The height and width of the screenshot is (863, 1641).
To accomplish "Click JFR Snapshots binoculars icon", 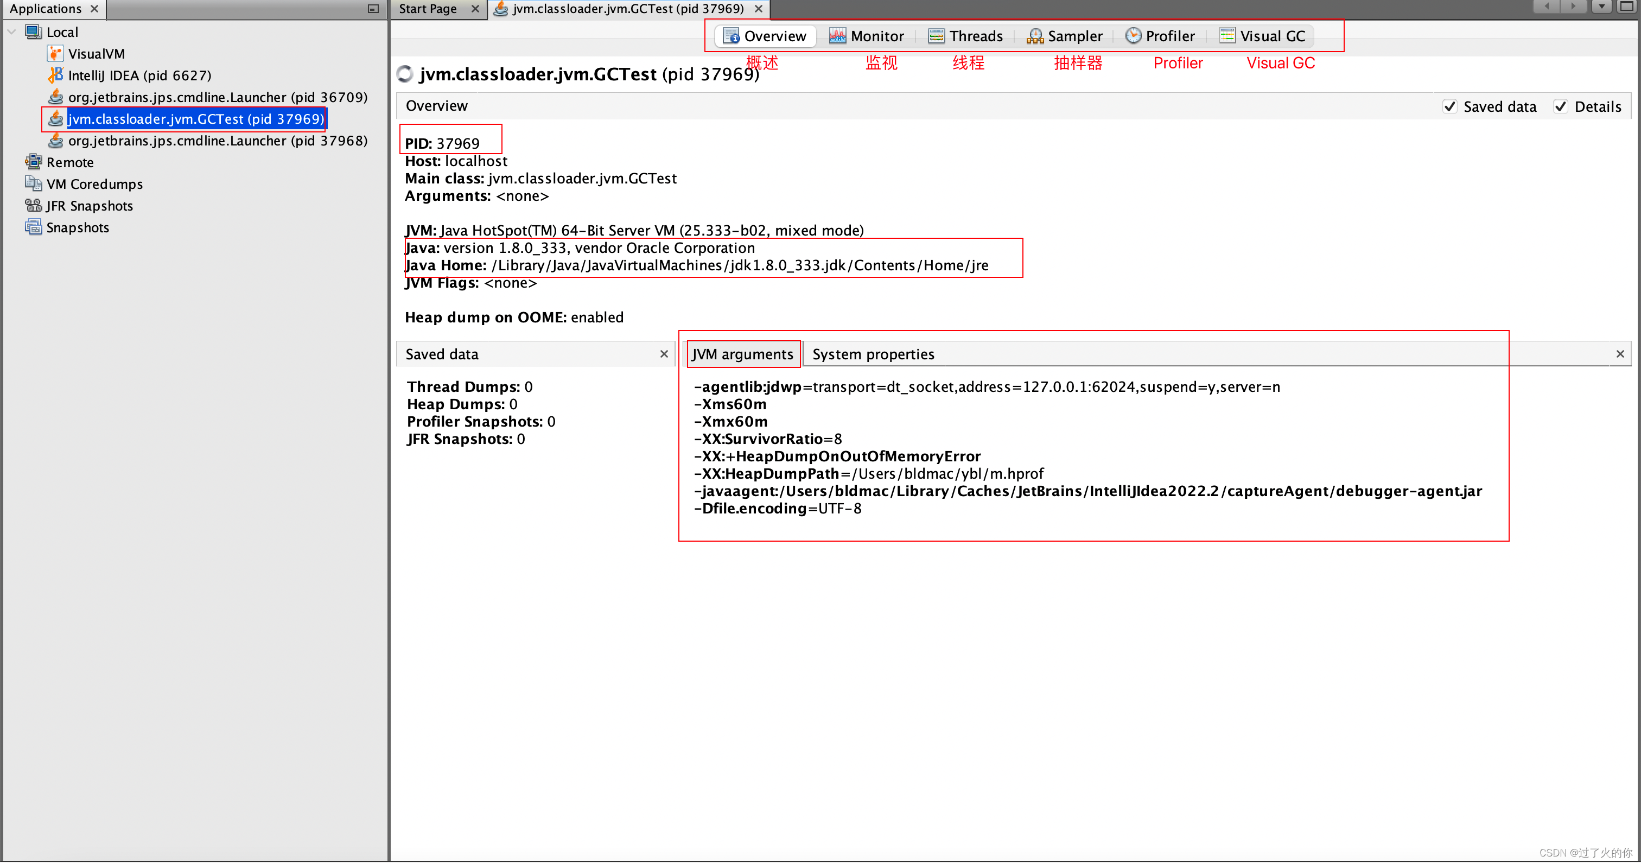I will click(x=33, y=205).
